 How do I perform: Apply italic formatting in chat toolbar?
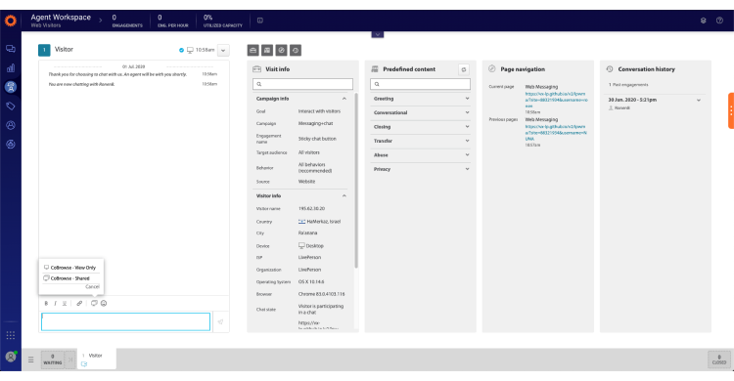55,304
